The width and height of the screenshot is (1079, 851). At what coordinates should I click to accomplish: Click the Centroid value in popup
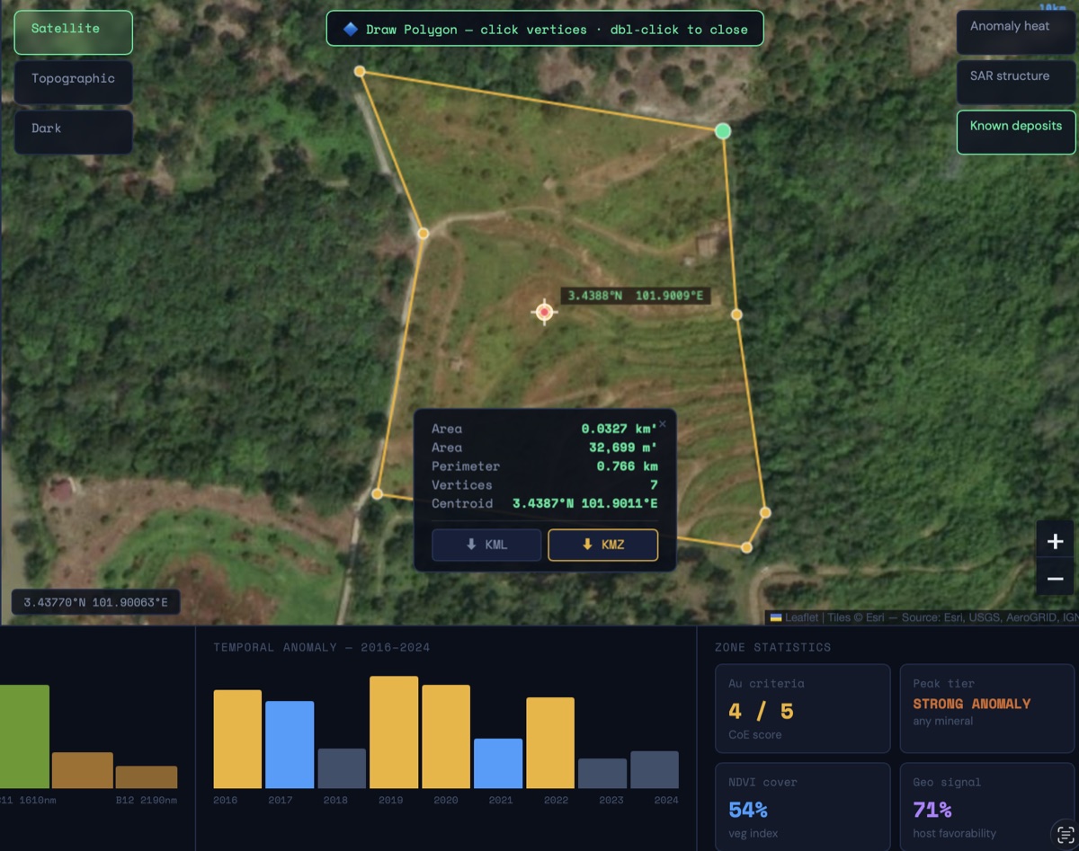click(584, 503)
